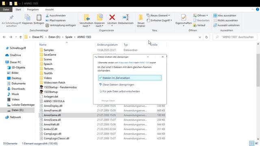Switch to the Ansicht ribbon tab
The width and height of the screenshot is (260, 146).
coord(49,10)
